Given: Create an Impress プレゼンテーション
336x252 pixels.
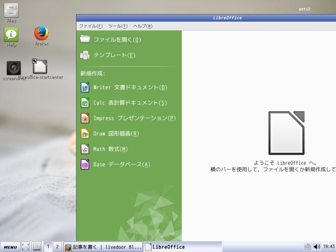Looking at the screenshot, I should point(135,118).
